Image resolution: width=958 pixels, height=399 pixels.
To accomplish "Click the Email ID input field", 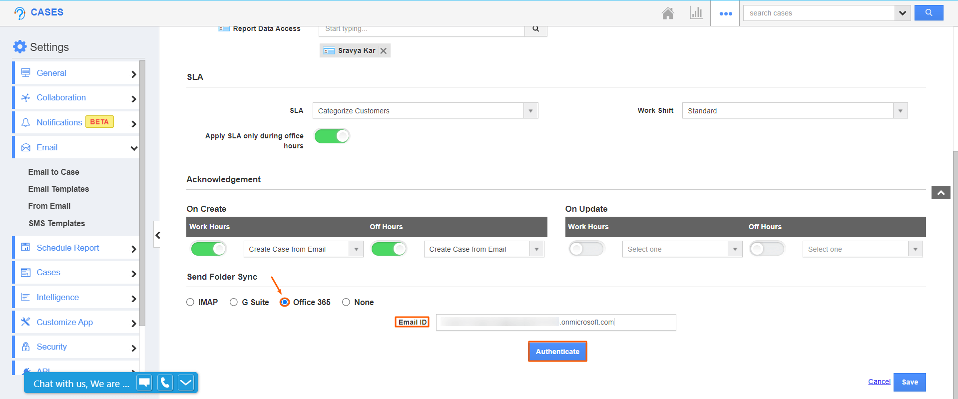I will [555, 323].
